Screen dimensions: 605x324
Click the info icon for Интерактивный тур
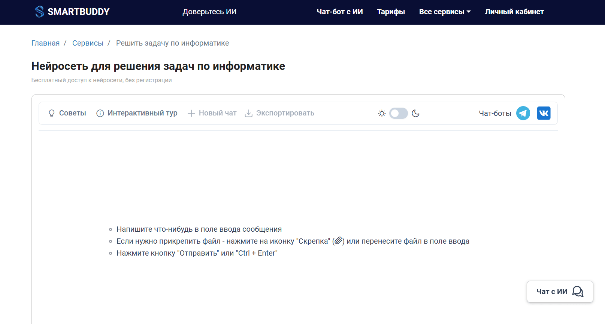coord(100,113)
